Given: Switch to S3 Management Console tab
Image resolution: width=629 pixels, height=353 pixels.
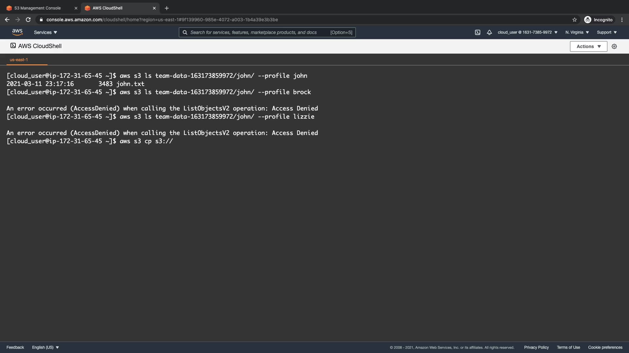Looking at the screenshot, I should pyautogui.click(x=38, y=8).
